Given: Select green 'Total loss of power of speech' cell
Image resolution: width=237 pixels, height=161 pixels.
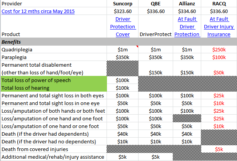Looking at the screenshot, I should [x=54, y=80].
